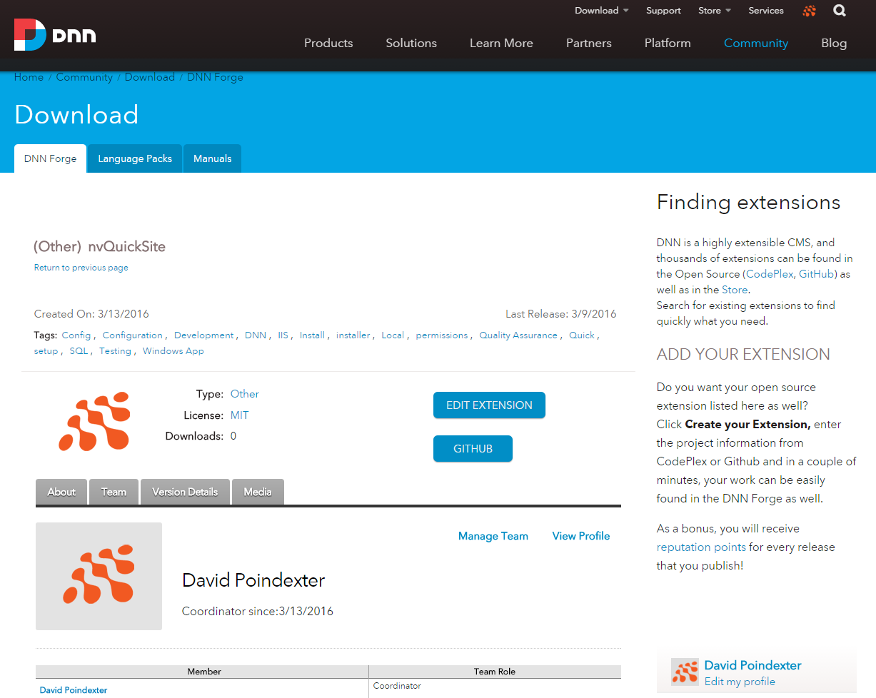This screenshot has width=876, height=698.
Task: Switch to the About tab
Action: click(x=61, y=492)
